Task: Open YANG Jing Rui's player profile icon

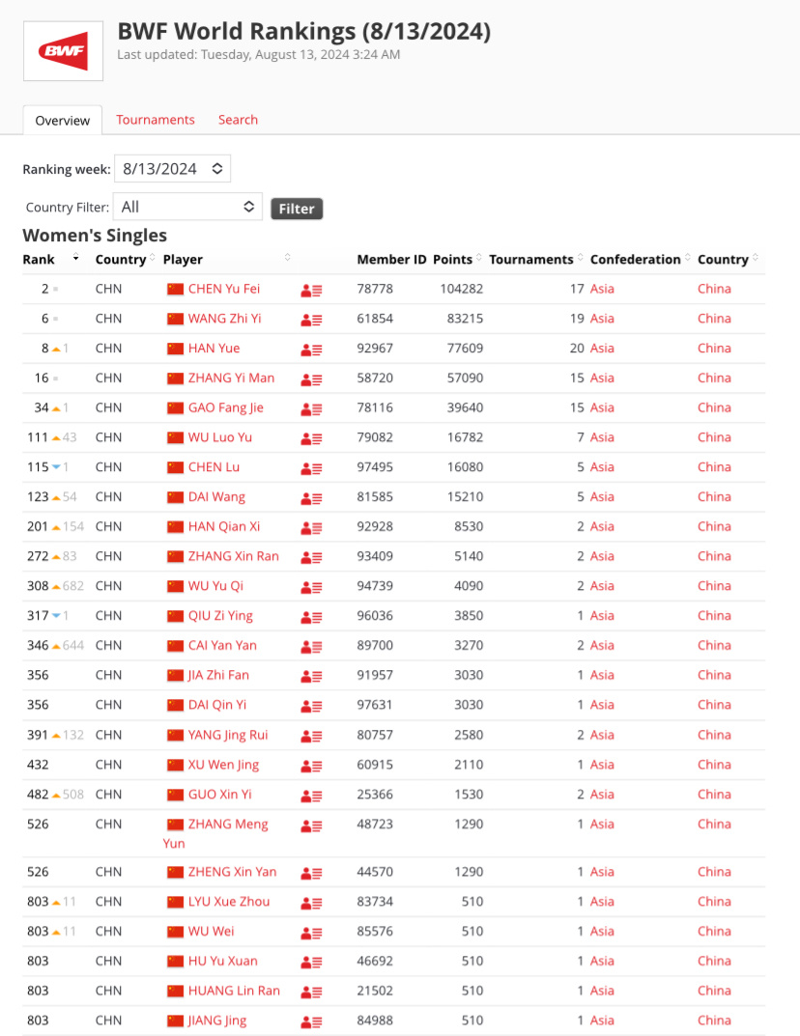Action: (x=311, y=736)
